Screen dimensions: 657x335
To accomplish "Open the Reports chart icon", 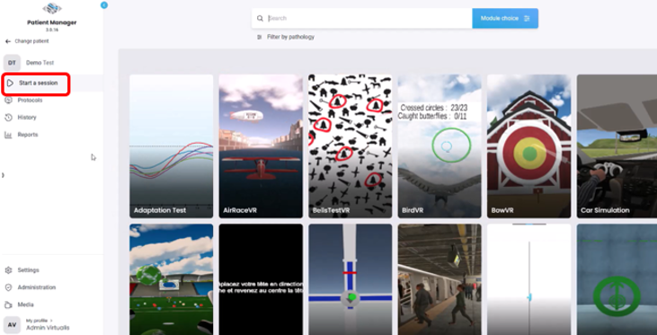I will pos(8,135).
